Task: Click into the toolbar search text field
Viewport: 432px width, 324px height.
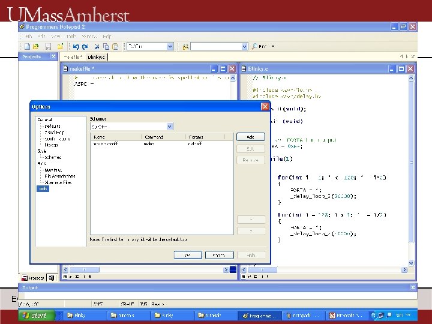Action: (216, 47)
